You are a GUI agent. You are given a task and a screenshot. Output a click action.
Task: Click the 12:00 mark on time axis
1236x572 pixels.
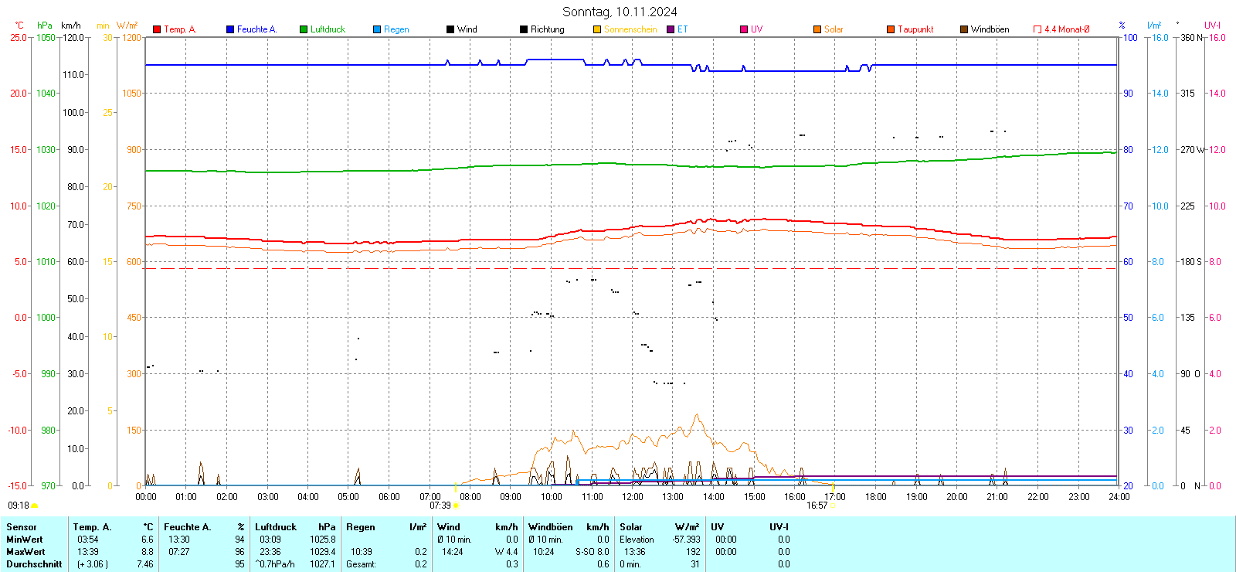point(633,497)
